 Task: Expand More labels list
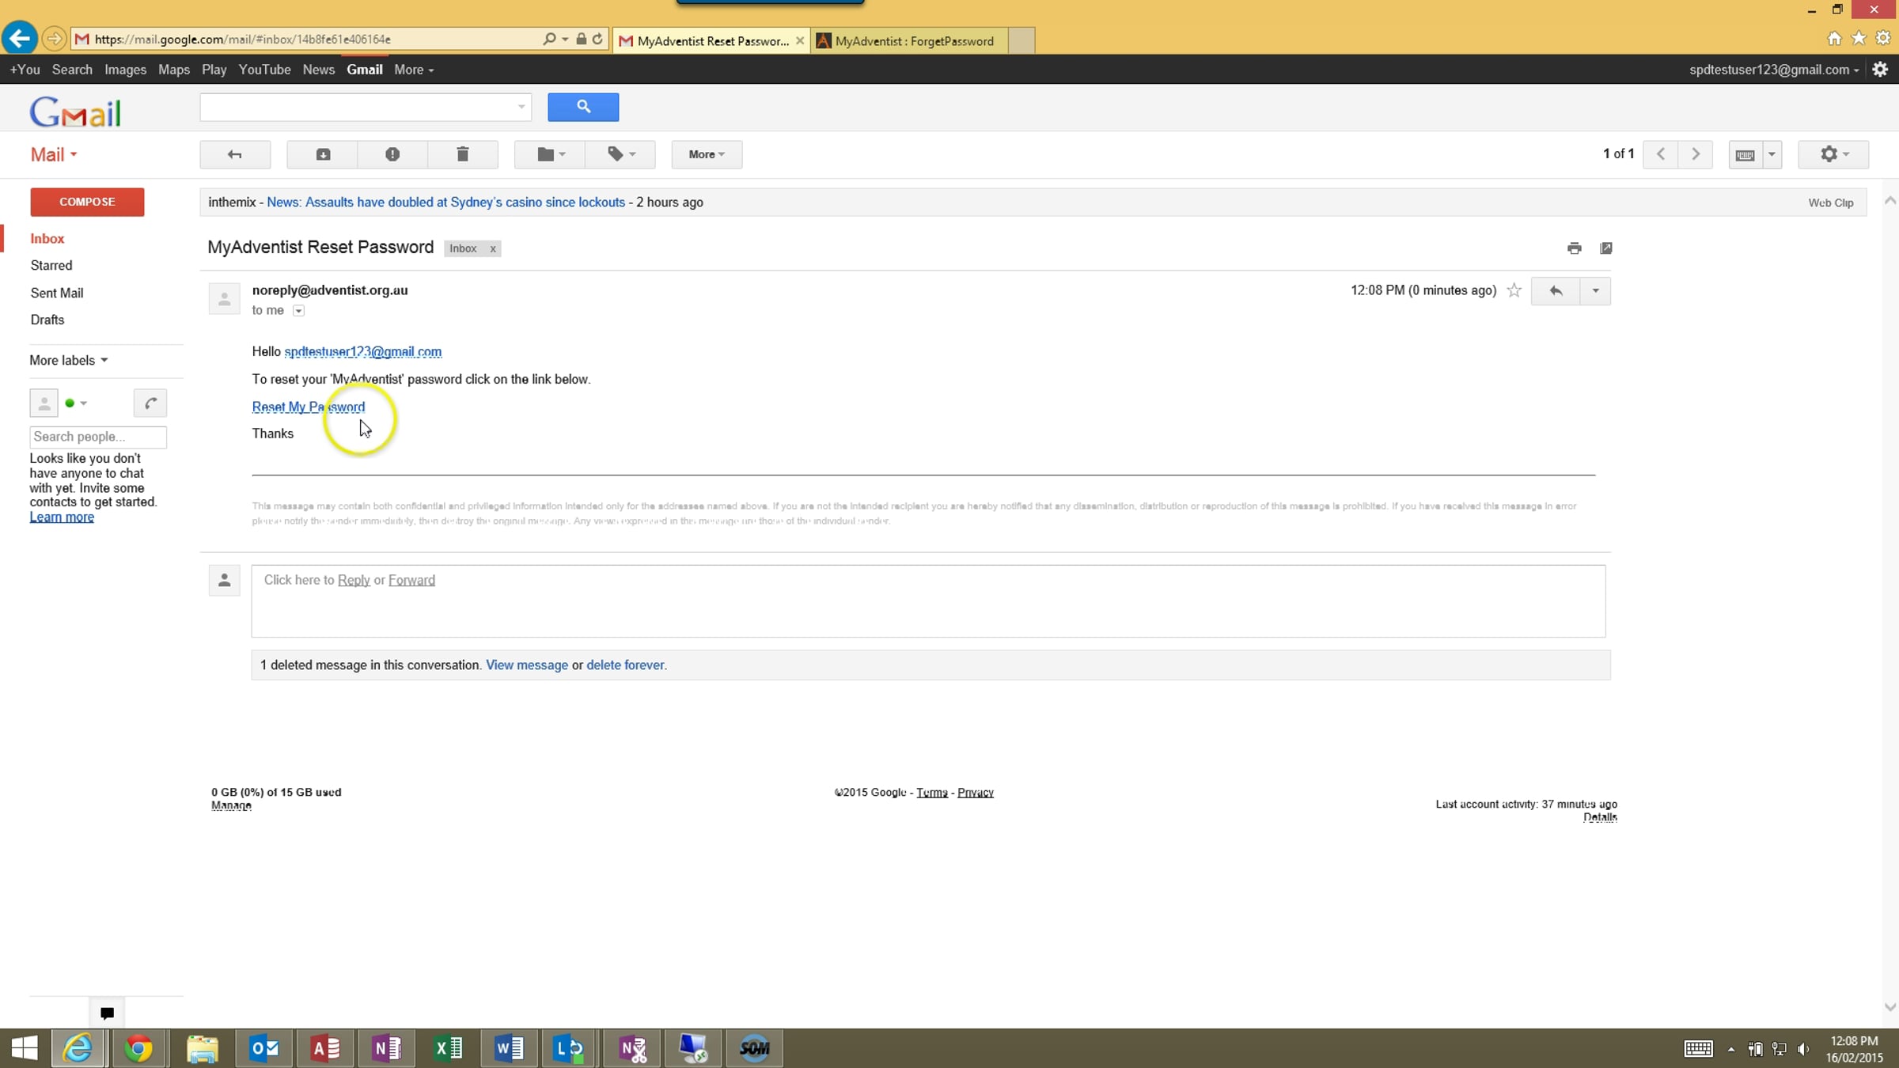click(x=69, y=361)
